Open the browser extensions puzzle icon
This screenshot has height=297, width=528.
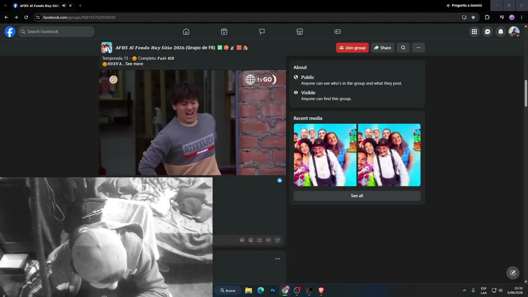pyautogui.click(x=487, y=17)
